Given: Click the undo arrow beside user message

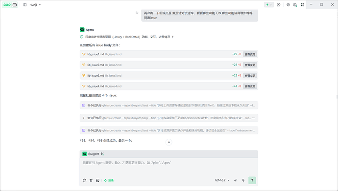Looking at the screenshot, I should pos(137,13).
